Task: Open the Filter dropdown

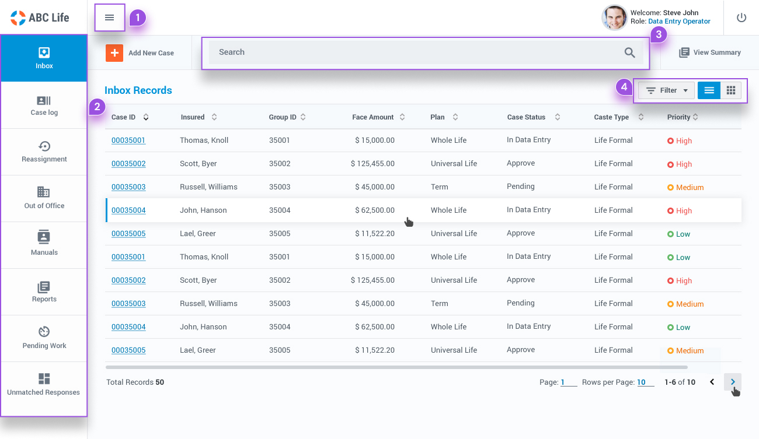Action: pos(666,90)
